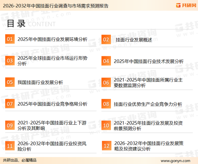Image resolution: width=198 pixels, height=164 pixels.
Task: Click the orange 03 number badge
Action: pos(10,61)
